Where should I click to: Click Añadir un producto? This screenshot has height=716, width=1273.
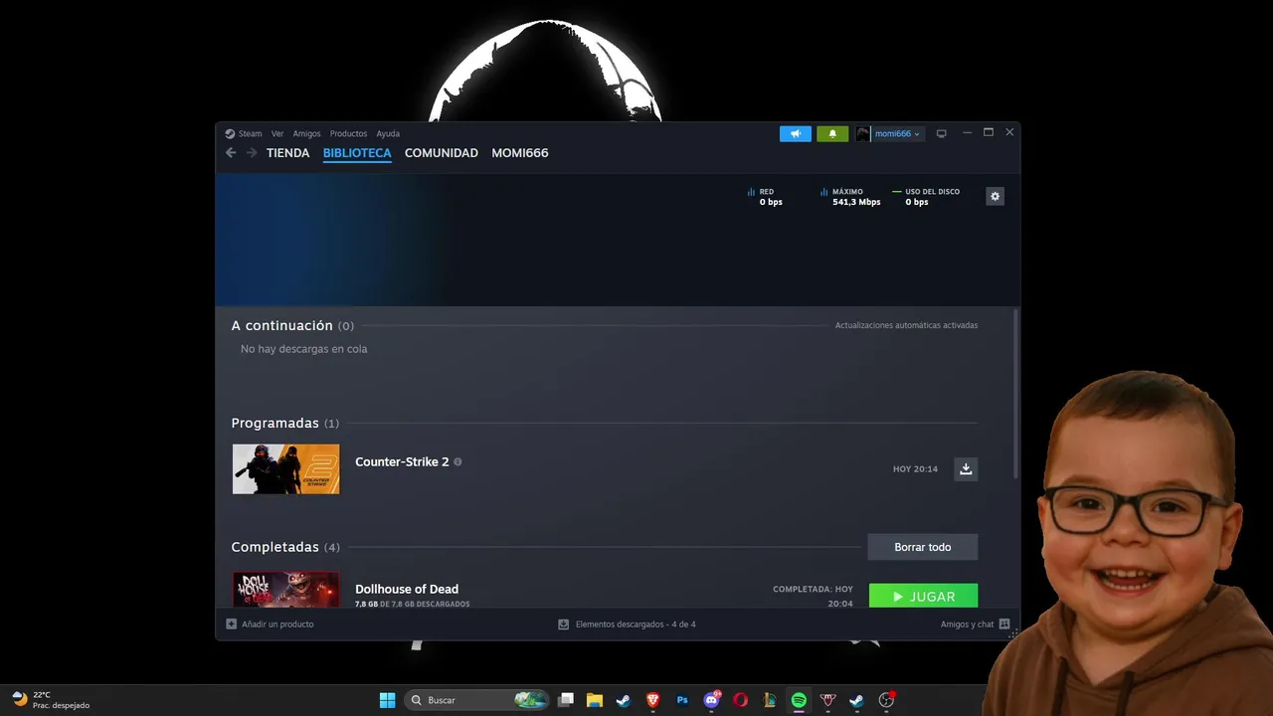click(270, 625)
